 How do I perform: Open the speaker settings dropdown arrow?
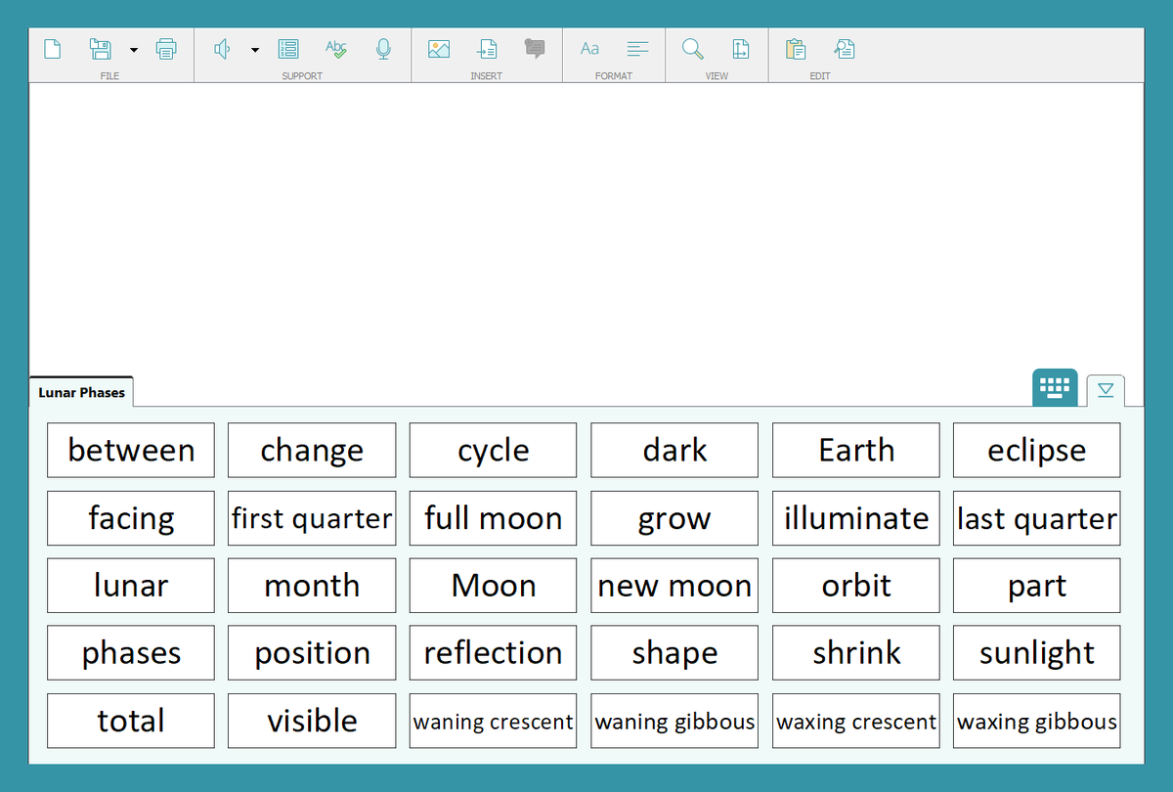[x=255, y=49]
